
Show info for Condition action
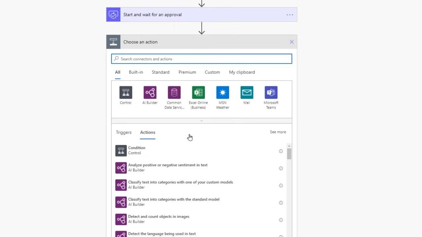[x=281, y=151]
